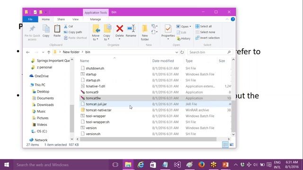
Task: Expand the address bar history dropdown
Action: click(177, 52)
